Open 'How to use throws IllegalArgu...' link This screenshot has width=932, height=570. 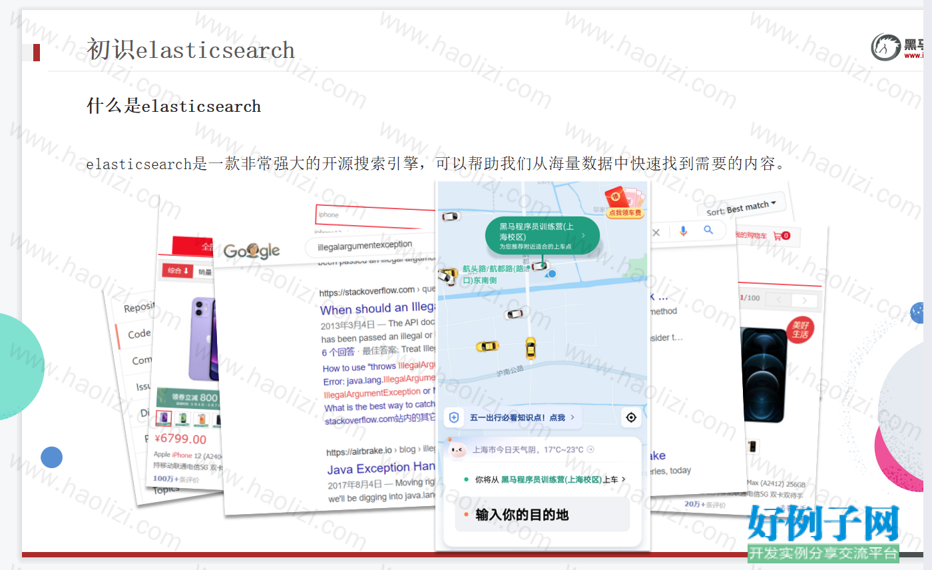379,367
